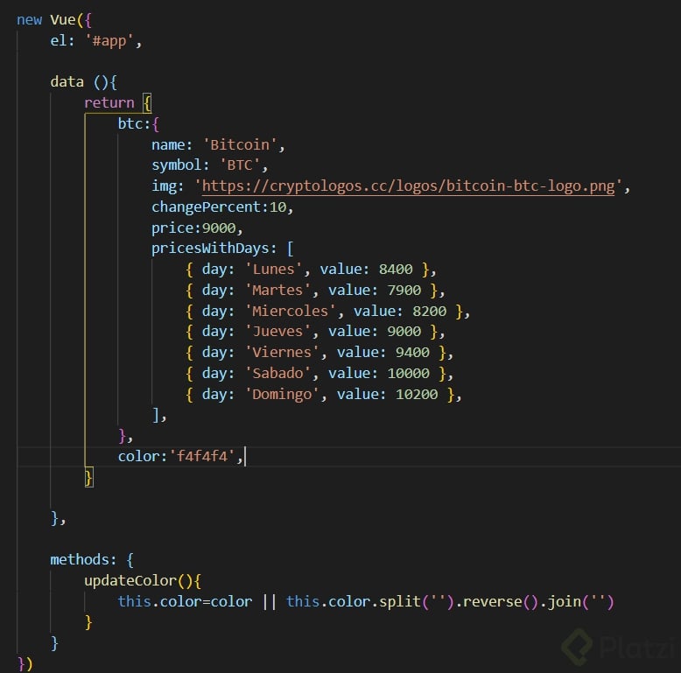This screenshot has height=673, width=681.
Task: Open the cryptologos bitcoin logo URL link
Action: coord(408,186)
